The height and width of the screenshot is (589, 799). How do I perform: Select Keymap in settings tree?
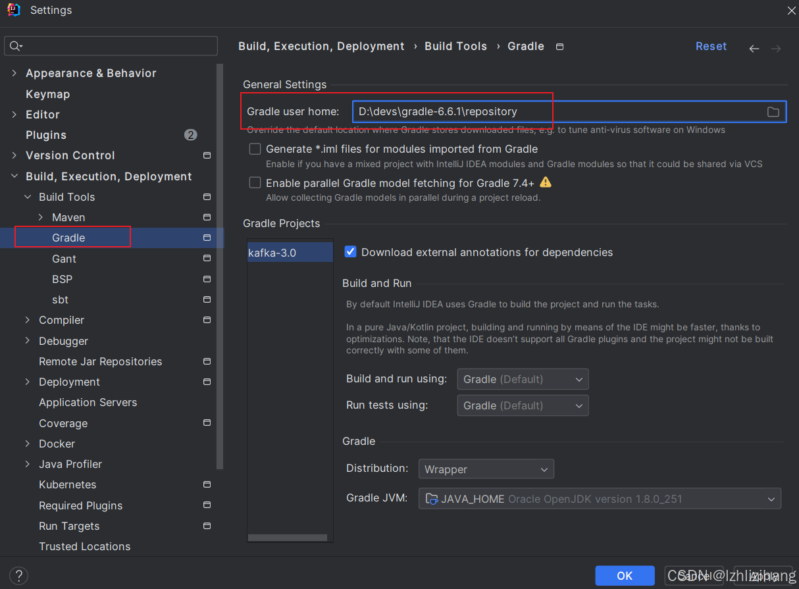(x=47, y=94)
